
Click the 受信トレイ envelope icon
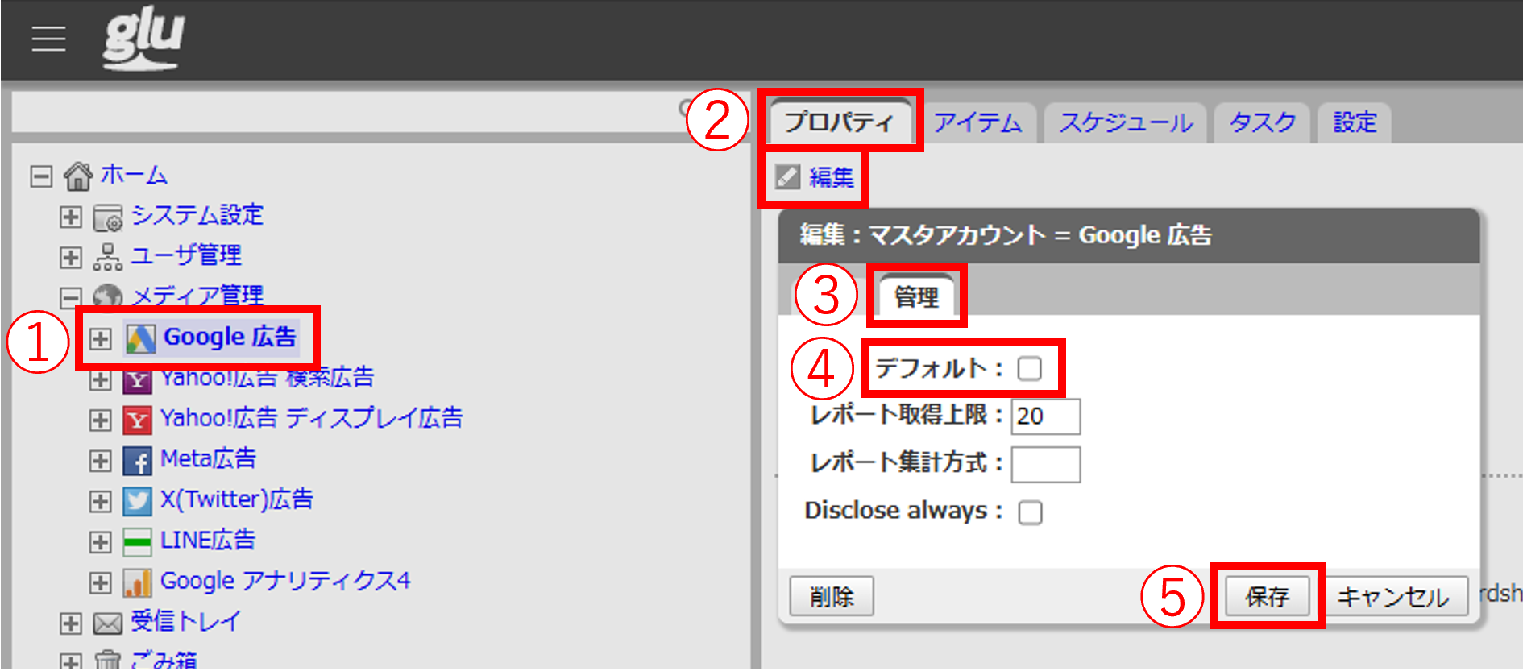coord(107,623)
